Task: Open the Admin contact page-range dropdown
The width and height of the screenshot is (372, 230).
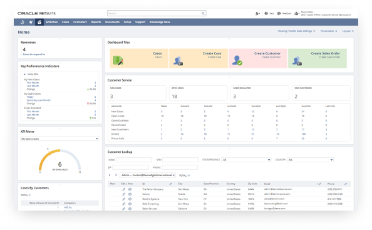Action: 148,175
